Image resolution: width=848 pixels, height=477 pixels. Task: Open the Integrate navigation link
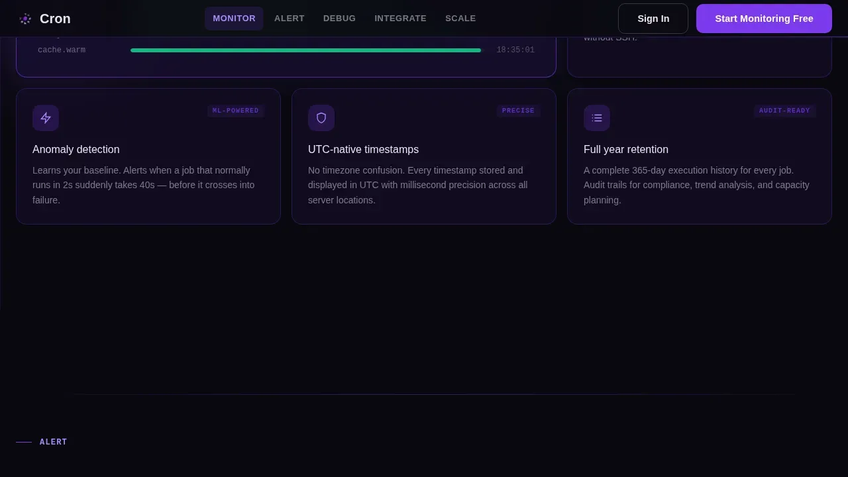coord(400,19)
